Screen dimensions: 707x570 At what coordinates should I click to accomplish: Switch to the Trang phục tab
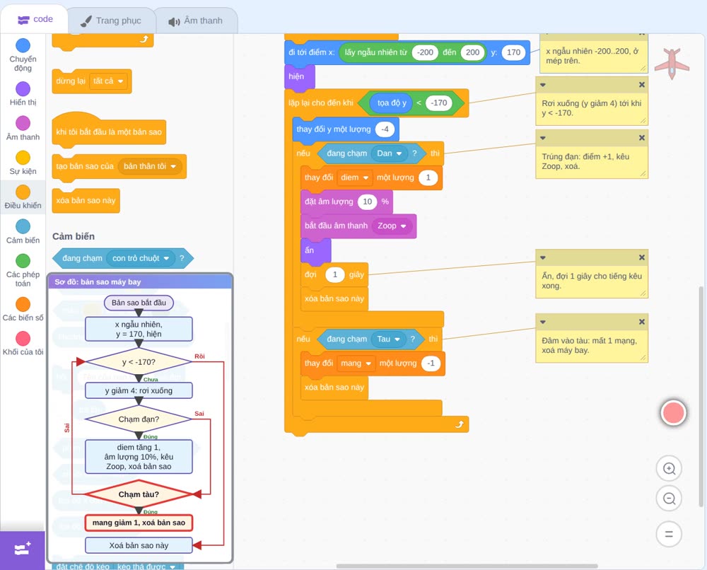click(112, 21)
